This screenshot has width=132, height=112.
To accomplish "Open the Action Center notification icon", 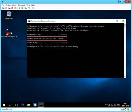I will (115, 105).
